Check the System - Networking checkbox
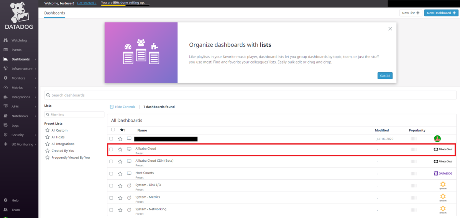Image resolution: width=460 pixels, height=218 pixels. [111, 210]
